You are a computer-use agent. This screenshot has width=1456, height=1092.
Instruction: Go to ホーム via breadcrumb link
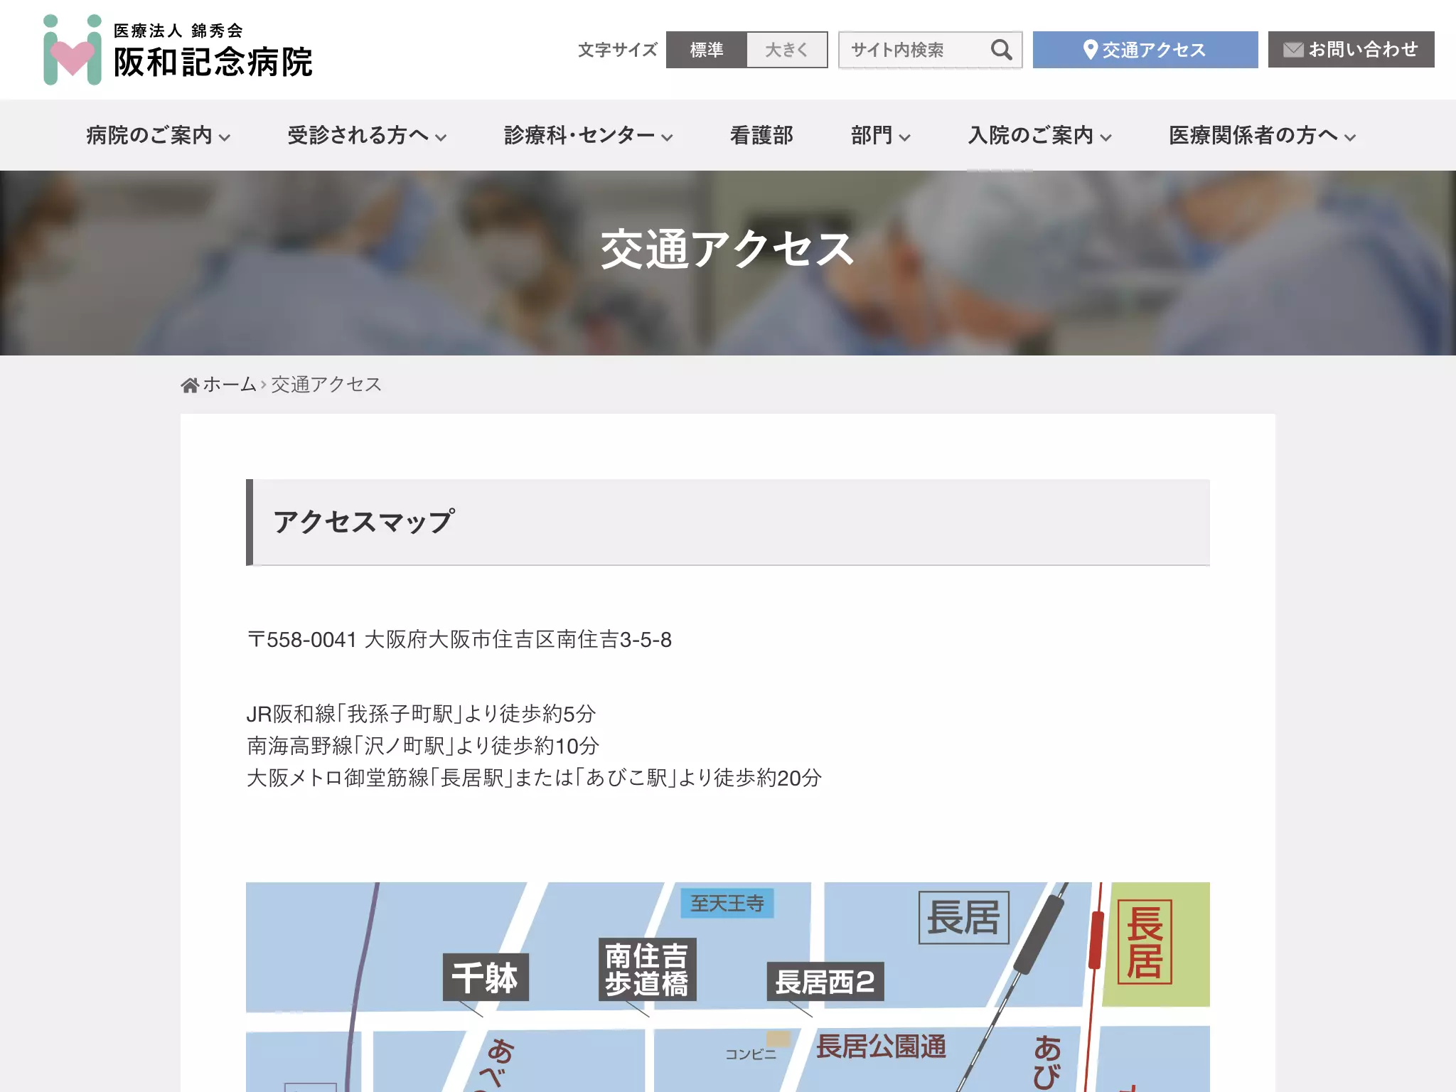[x=229, y=385]
